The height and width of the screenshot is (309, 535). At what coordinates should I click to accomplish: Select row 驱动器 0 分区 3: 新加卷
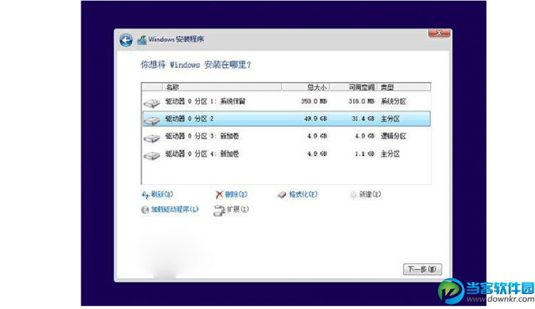pyautogui.click(x=286, y=136)
